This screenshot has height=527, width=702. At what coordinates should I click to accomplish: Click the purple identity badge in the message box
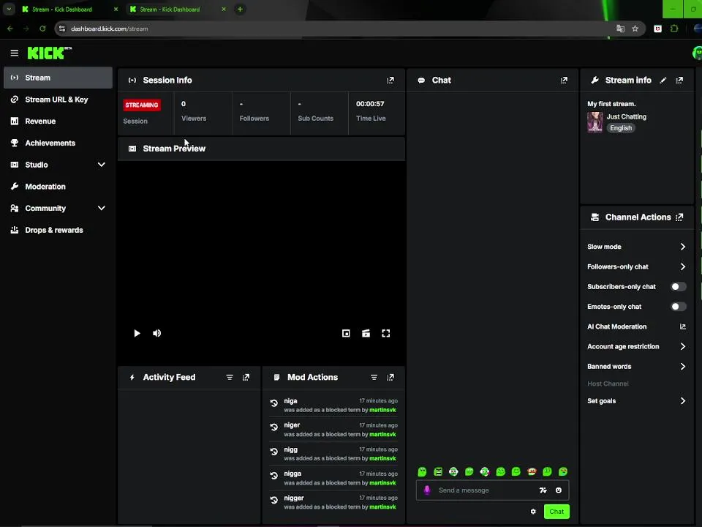[x=427, y=490]
